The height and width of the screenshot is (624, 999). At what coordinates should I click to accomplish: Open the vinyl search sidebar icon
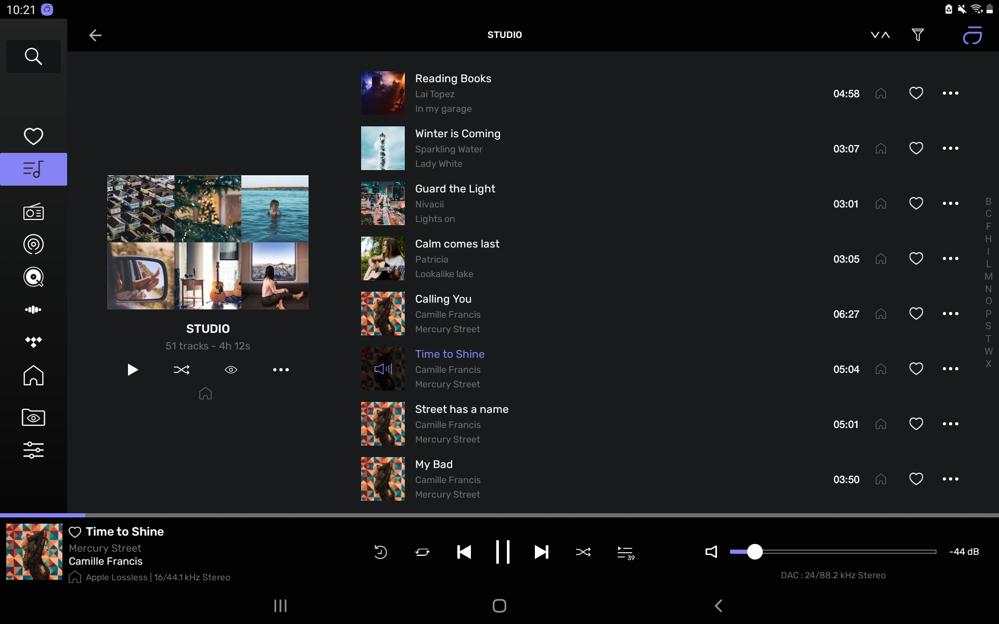click(x=33, y=277)
